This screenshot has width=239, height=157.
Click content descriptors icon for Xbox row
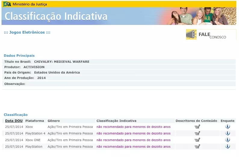[197, 127]
